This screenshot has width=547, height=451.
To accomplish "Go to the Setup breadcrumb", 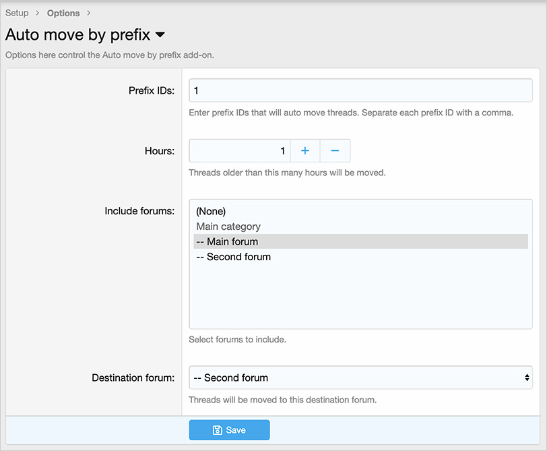I will (x=17, y=13).
